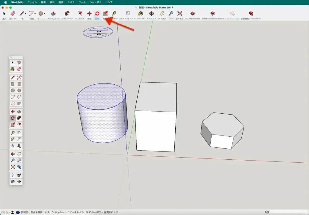Select the walk footprints tool in palette
The height and width of the screenshot is (215, 309).
[19, 175]
